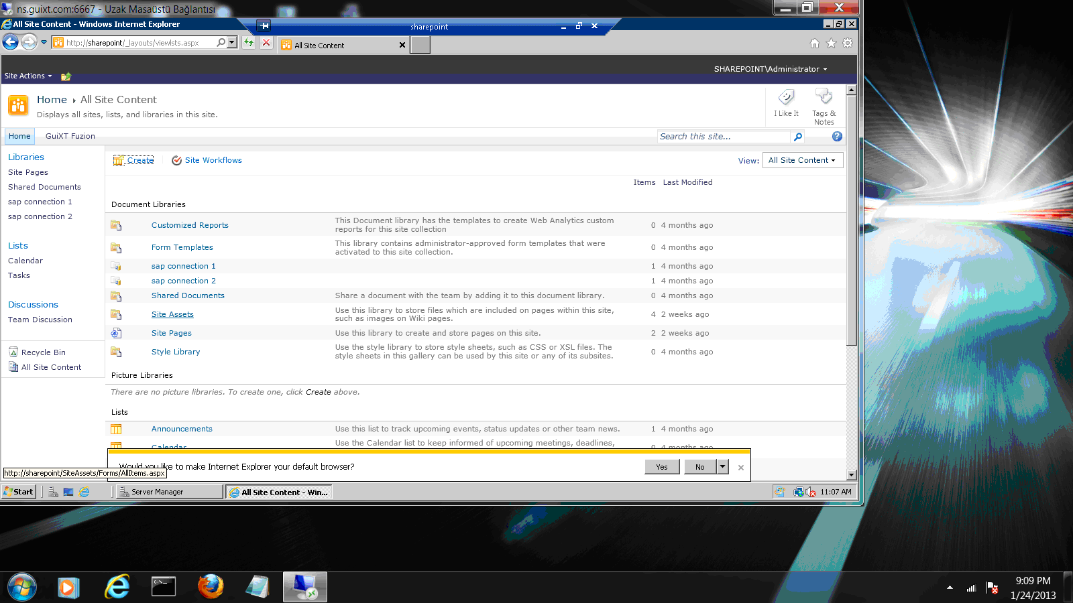1073x603 pixels.
Task: Open sap connection 2 in sidebar
Action: coord(40,216)
